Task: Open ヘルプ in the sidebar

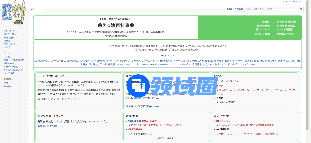Action: click(x=7, y=47)
